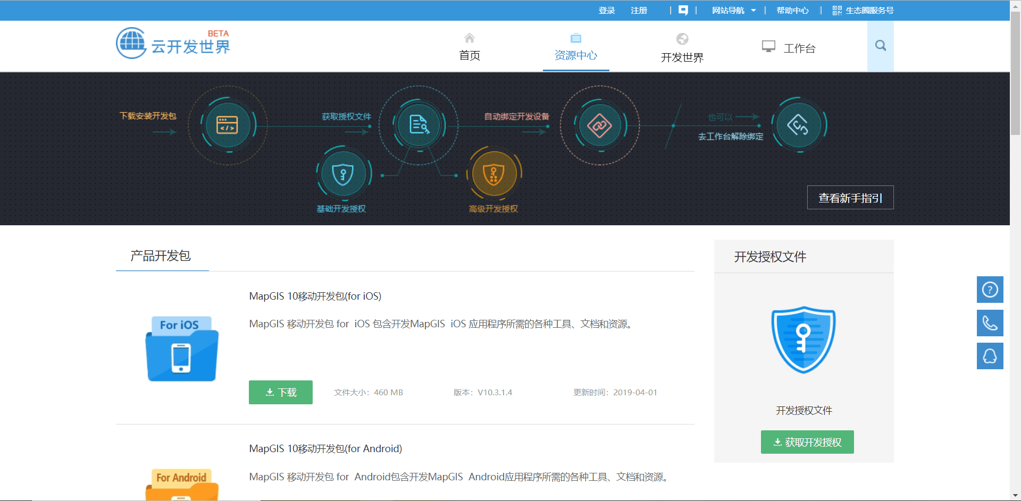Viewport: 1021px width, 501px height.
Task: Click the page vertical scrollbar thumb
Action: [1015, 74]
